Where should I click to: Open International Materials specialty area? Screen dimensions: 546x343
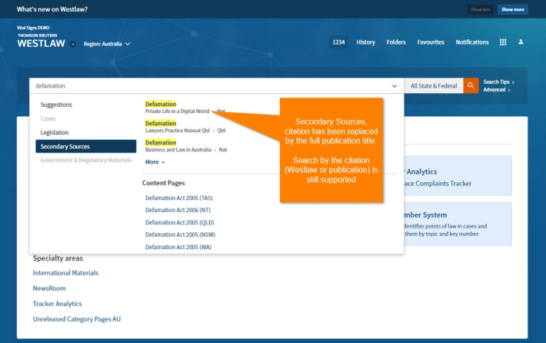pyautogui.click(x=65, y=273)
